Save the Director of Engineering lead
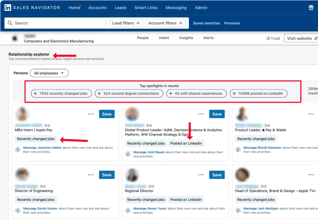 point(107,175)
